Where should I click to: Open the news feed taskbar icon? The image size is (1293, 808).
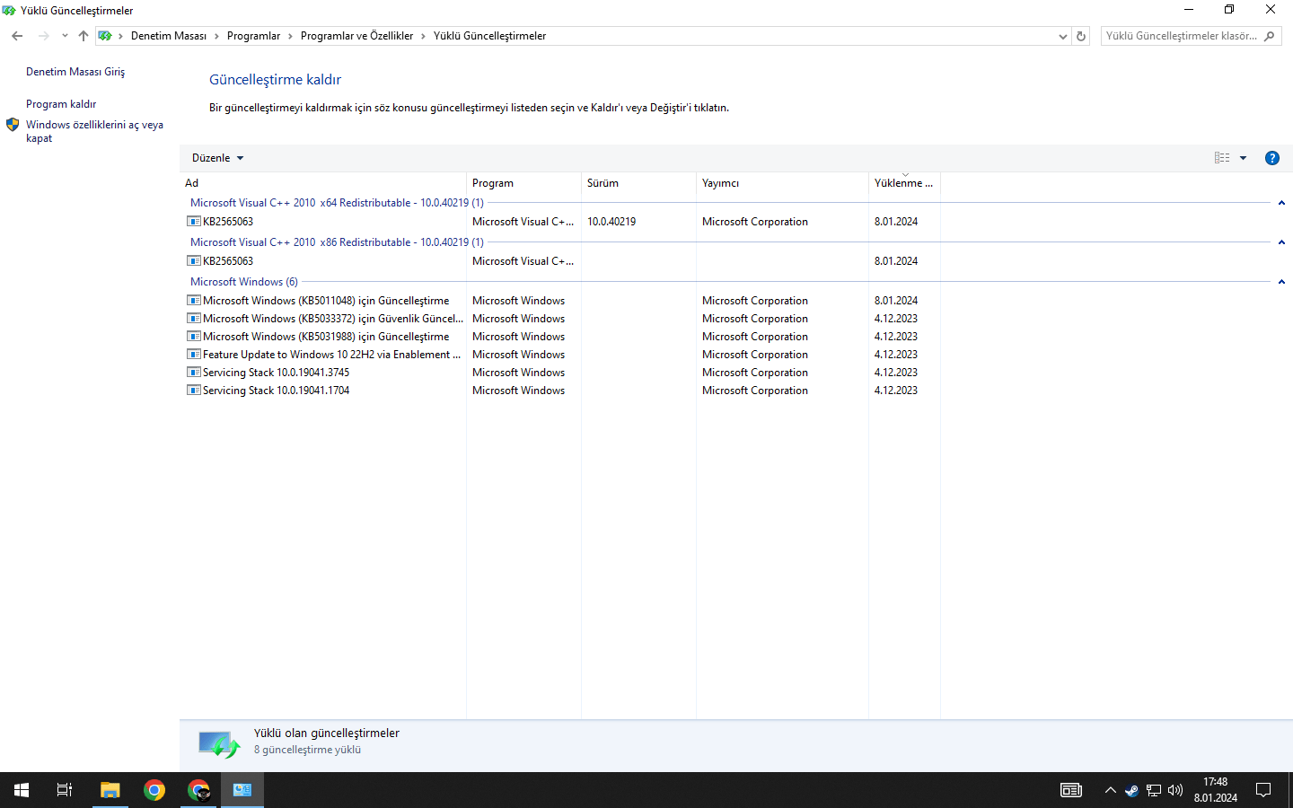pyautogui.click(x=1071, y=790)
